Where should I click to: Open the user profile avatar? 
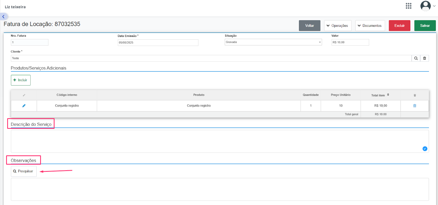tap(425, 6)
